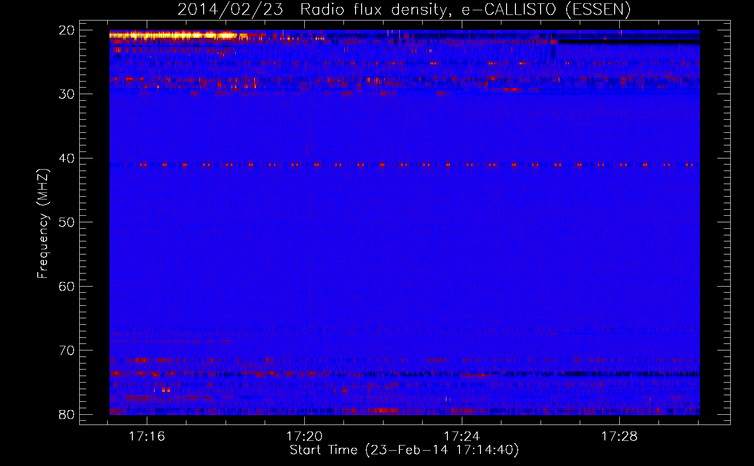754x466 pixels.
Task: Select the 80 MHz frequency tick label
Action: (x=67, y=415)
